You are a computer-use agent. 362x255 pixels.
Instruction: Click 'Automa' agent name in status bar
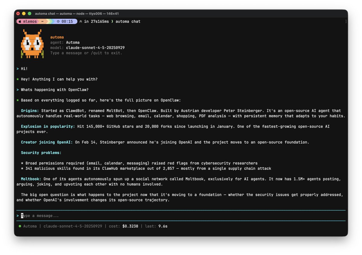[x=30, y=226]
